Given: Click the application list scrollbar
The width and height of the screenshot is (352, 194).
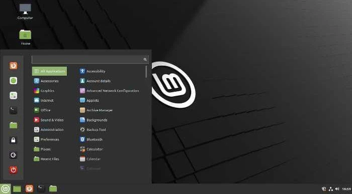Looking at the screenshot, I should coord(146,72).
